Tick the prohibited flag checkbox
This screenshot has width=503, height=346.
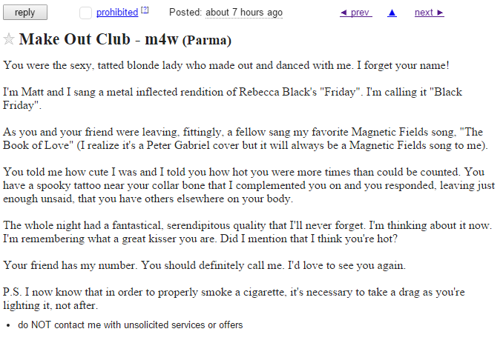point(85,13)
